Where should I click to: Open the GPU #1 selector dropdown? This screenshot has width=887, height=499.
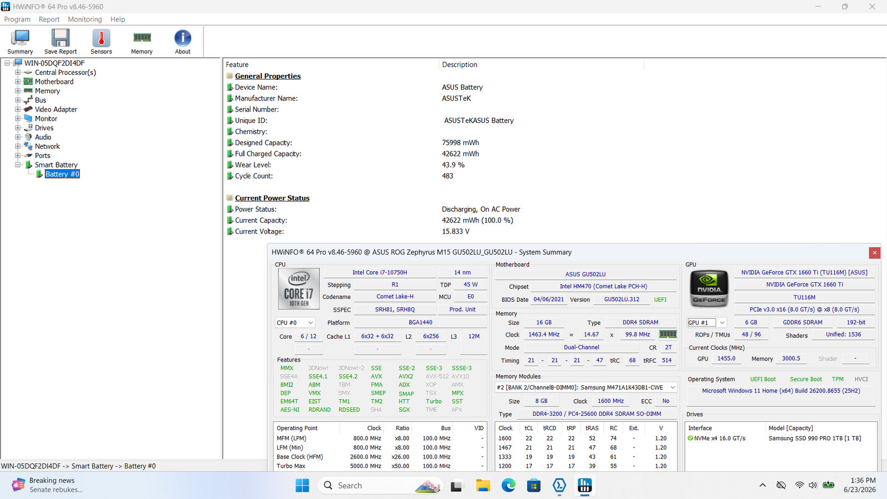(706, 323)
